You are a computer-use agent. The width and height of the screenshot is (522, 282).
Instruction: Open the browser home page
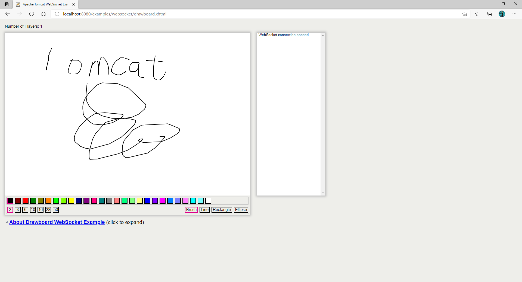43,14
